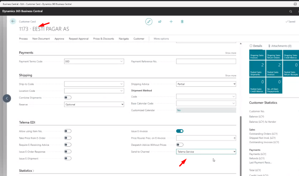Viewport: 299px width, 176px height.
Task: Open the Approve menu
Action: pos(59,39)
